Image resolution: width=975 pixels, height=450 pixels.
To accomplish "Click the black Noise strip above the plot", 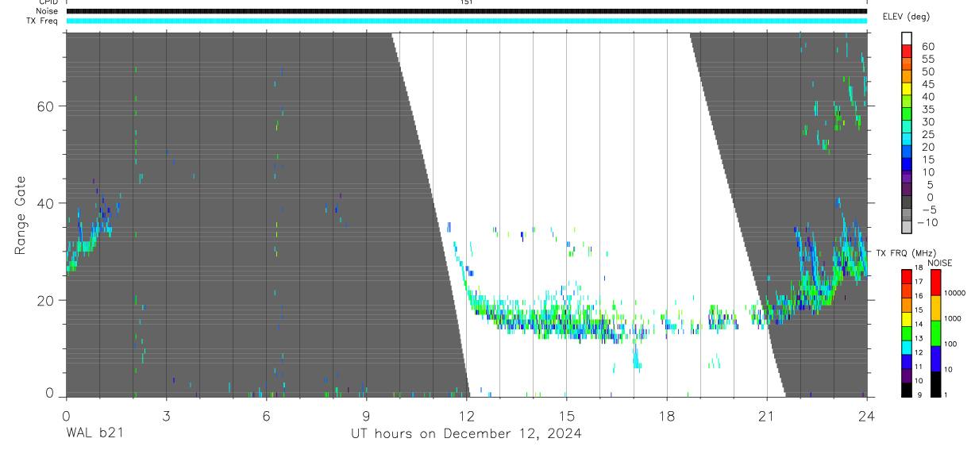I will (x=466, y=11).
